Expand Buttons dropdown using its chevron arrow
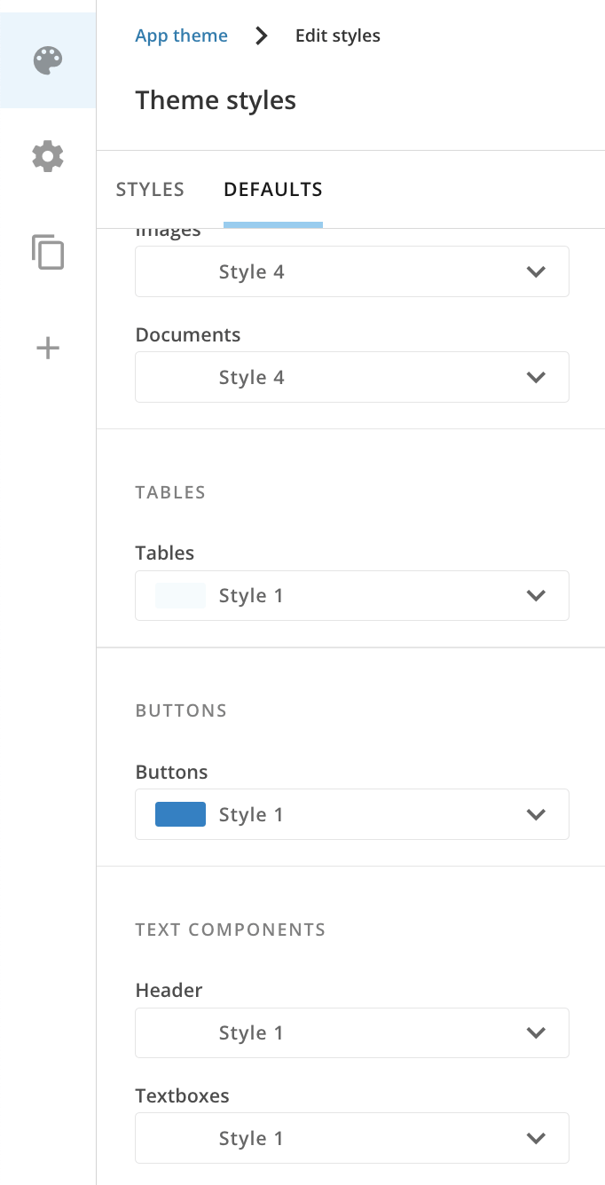The width and height of the screenshot is (605, 1185). coord(536,814)
